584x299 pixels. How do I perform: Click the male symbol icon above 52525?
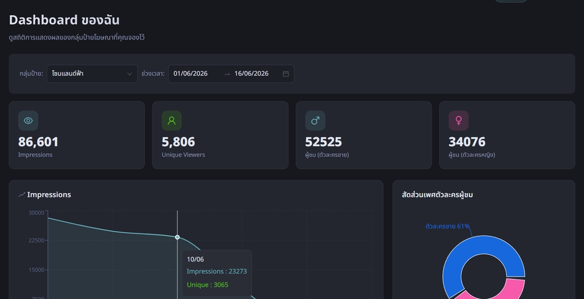tap(316, 120)
